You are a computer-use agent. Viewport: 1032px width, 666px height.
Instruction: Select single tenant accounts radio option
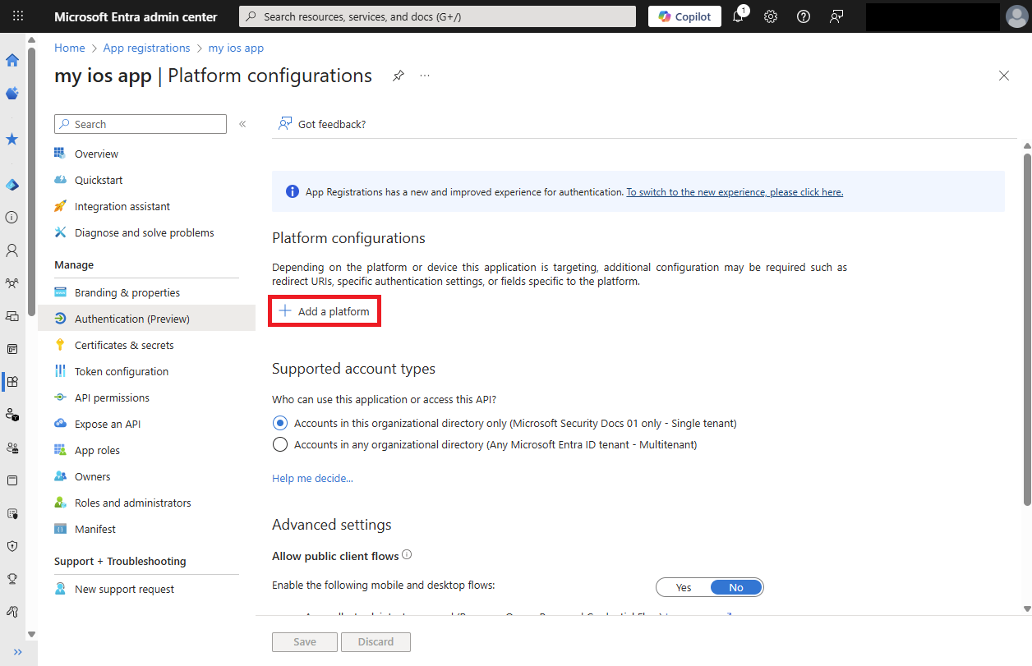tap(280, 424)
